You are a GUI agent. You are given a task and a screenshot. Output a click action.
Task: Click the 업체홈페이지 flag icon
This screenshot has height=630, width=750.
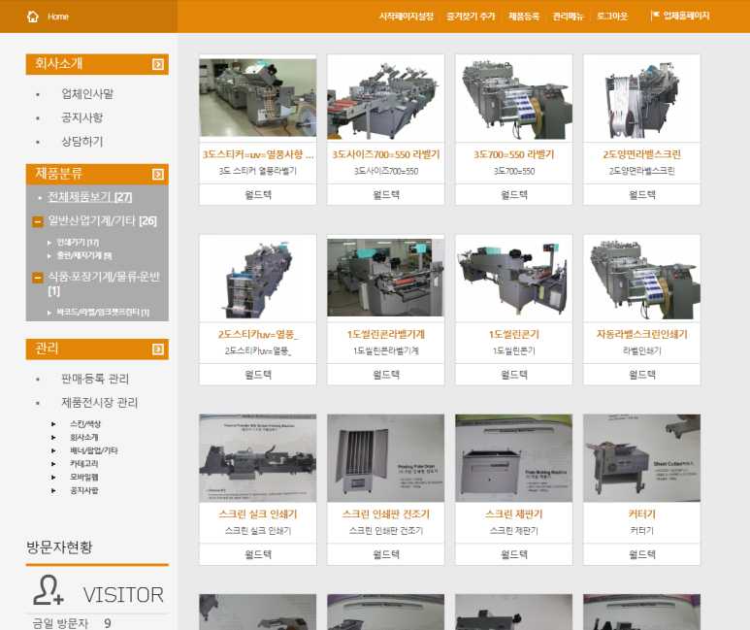(x=655, y=16)
